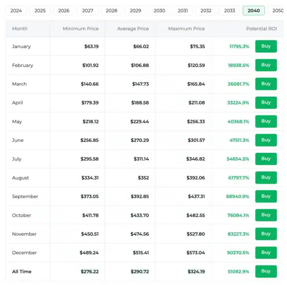Select the 2028 year tab
The image size is (287, 285).
111,11
